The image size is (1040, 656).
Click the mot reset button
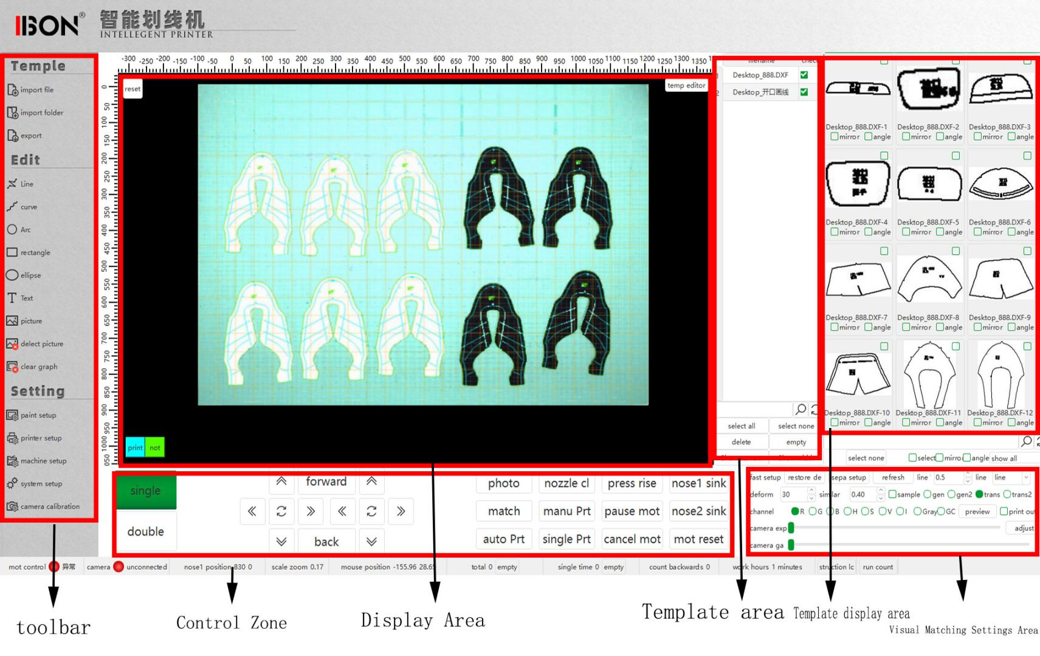(698, 539)
